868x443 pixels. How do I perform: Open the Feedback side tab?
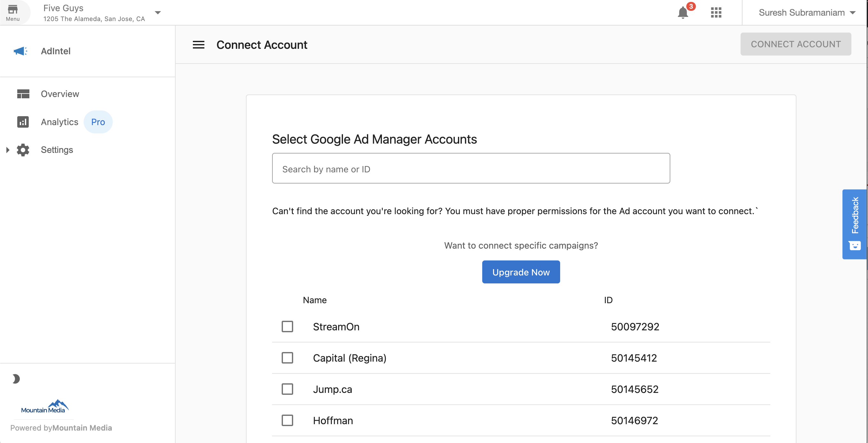tap(855, 224)
